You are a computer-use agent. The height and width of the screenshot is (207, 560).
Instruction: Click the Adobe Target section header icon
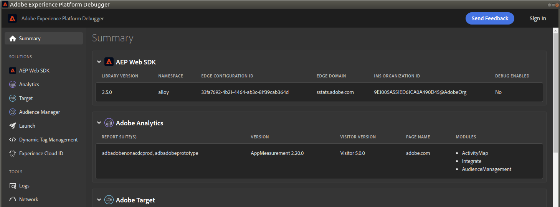pyautogui.click(x=109, y=200)
